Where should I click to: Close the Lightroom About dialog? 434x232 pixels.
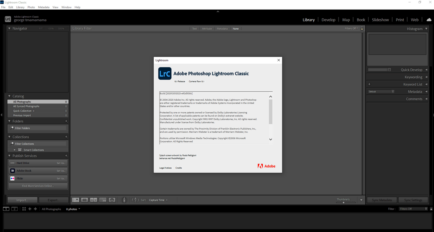279,60
